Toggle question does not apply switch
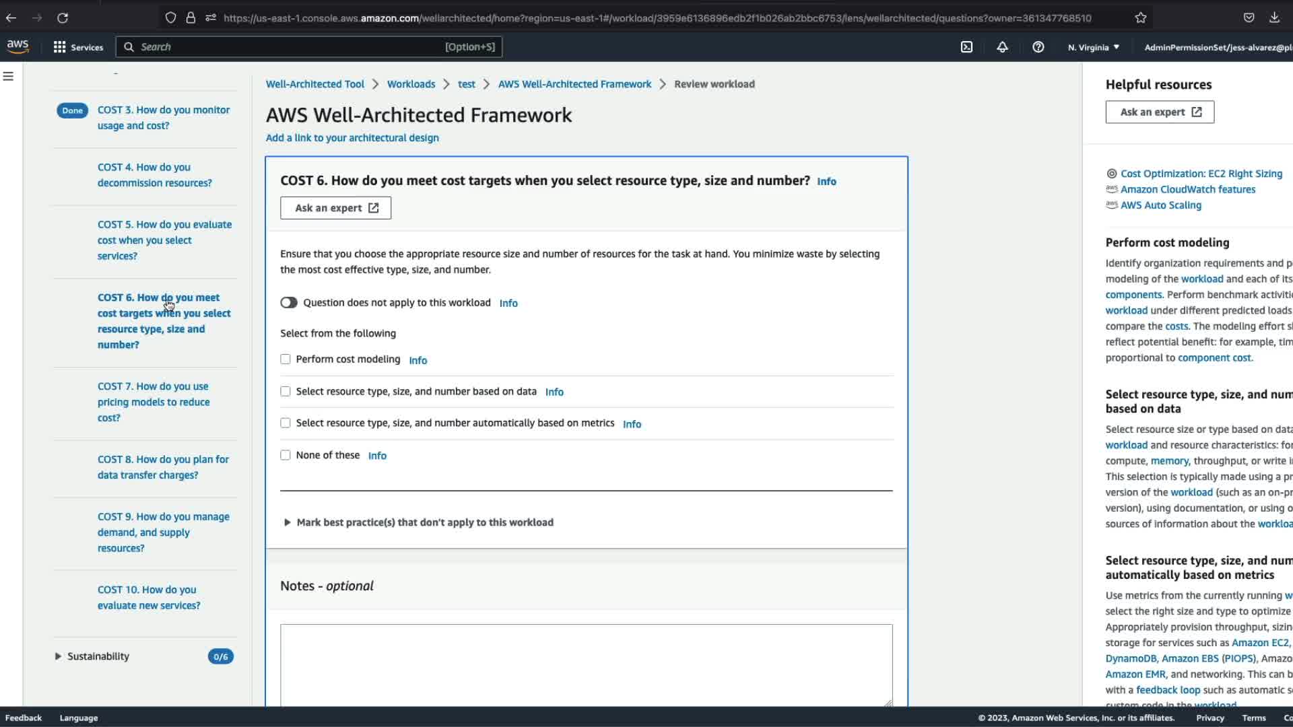 pos(289,303)
